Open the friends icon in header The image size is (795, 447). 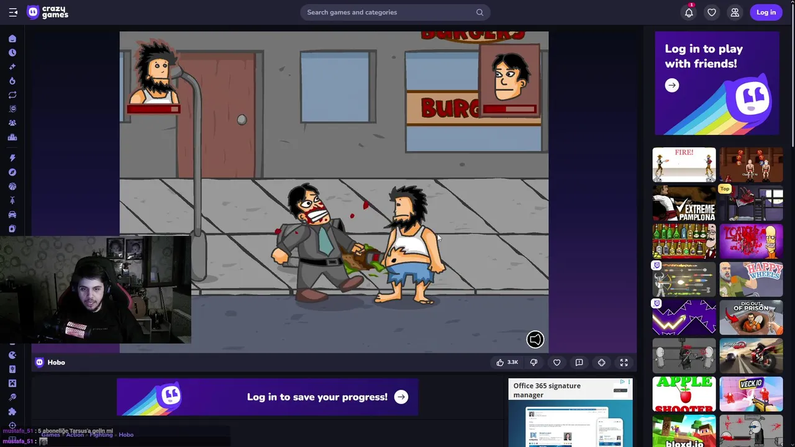click(x=735, y=12)
